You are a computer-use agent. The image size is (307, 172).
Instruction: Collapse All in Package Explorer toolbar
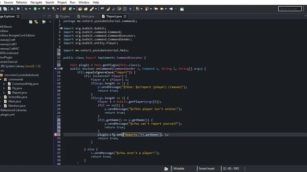coord(31,22)
